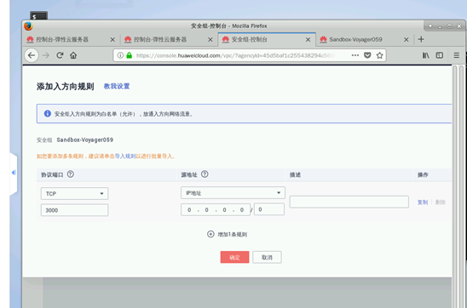467x308 pixels.
Task: Open the 教我设置 help link
Action: [117, 87]
